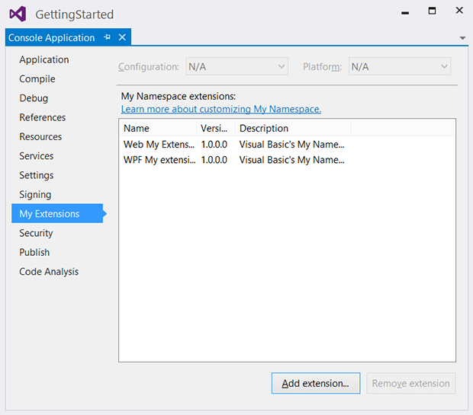Screen dimensions: 473x415
Task: Sort by the Name column header
Action: point(158,128)
